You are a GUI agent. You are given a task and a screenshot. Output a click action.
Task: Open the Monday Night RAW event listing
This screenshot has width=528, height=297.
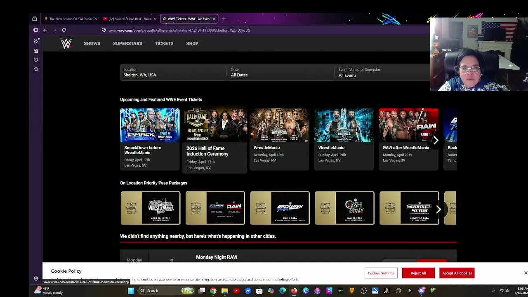[217, 257]
